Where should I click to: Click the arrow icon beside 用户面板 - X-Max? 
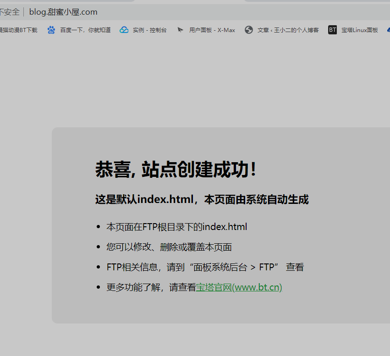[180, 30]
